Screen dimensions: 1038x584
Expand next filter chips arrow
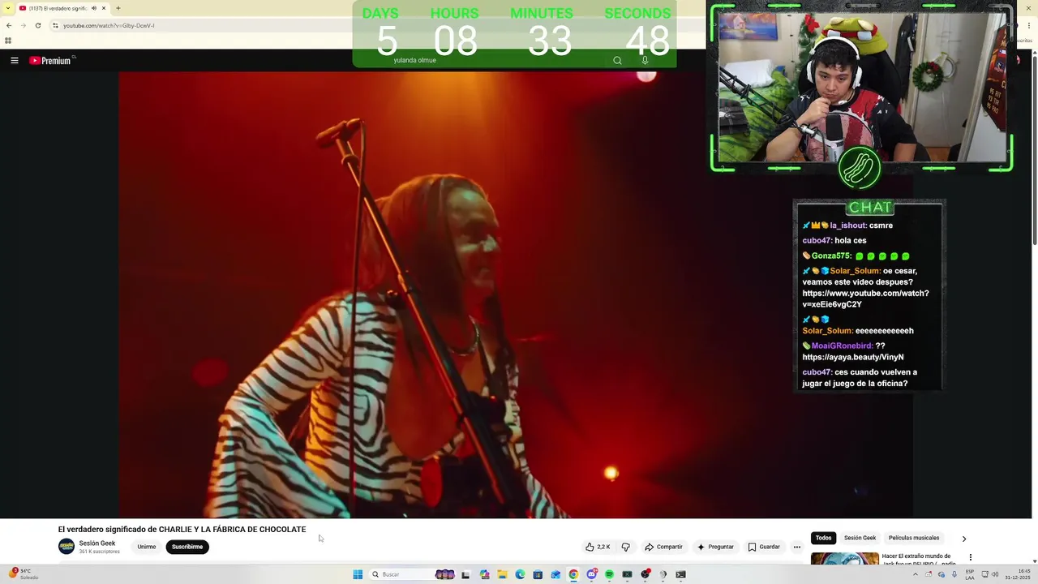(x=963, y=539)
